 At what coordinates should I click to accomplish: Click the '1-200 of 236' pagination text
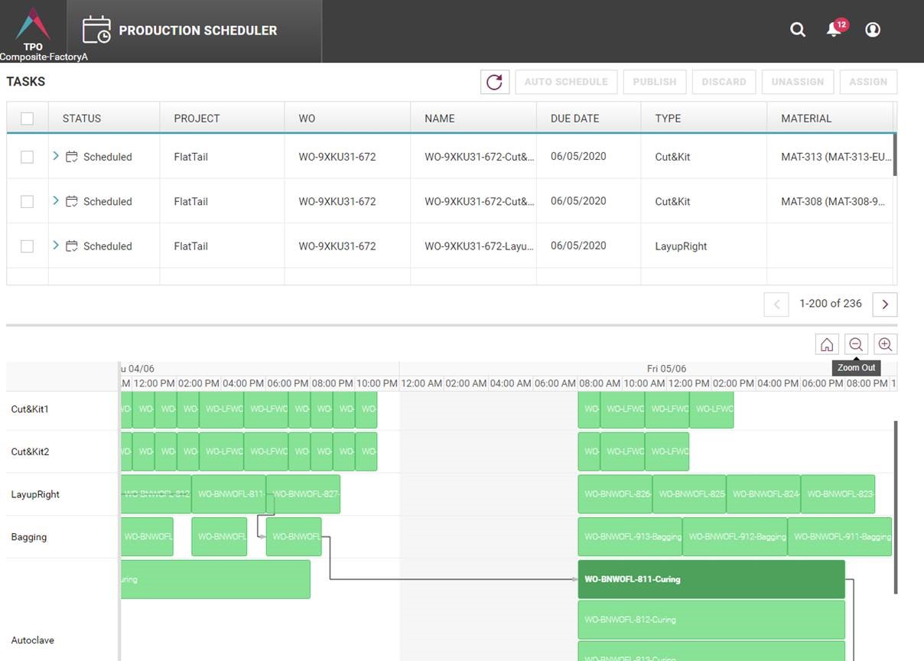(x=831, y=304)
